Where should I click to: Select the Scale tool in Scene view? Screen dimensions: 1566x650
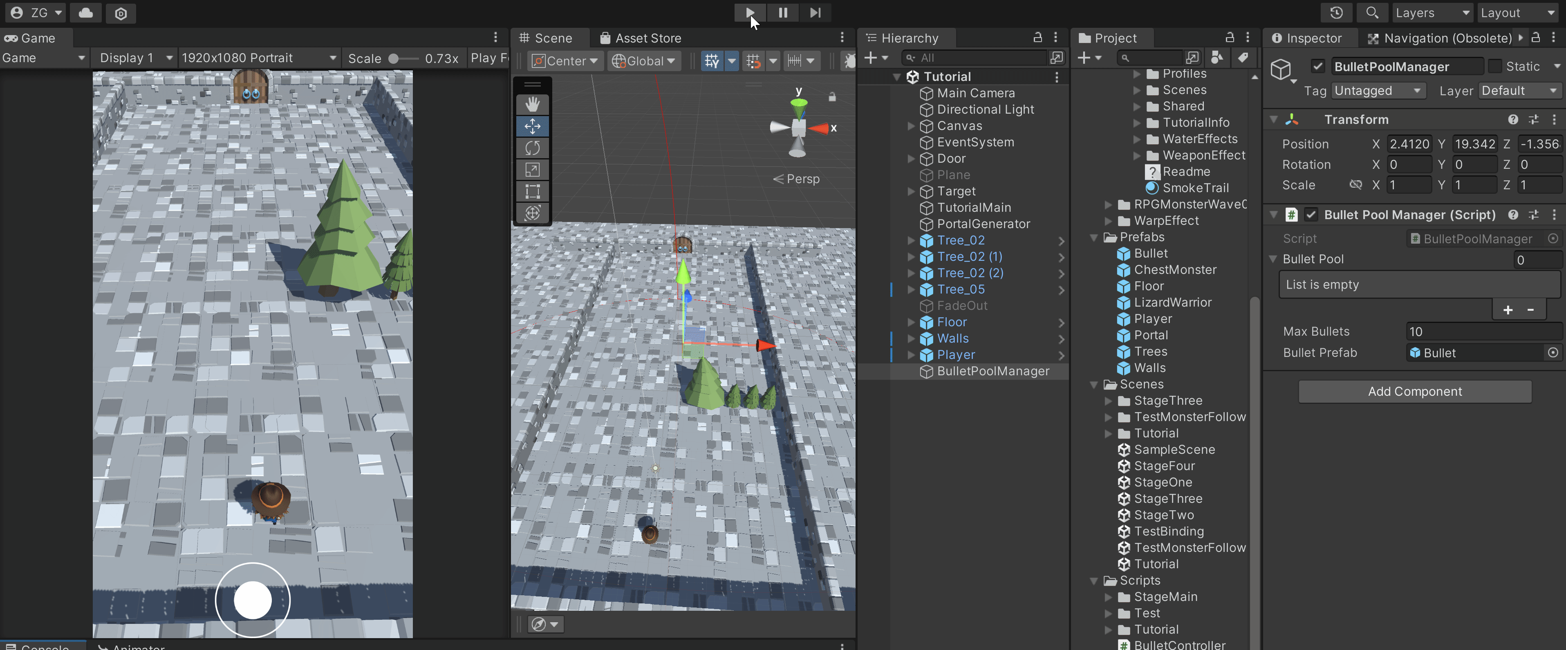pyautogui.click(x=532, y=170)
